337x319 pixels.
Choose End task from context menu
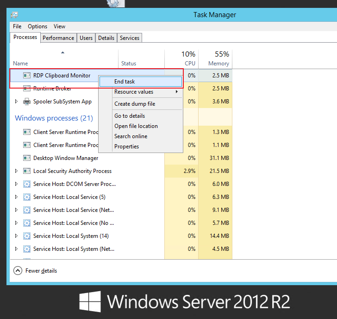pos(141,82)
